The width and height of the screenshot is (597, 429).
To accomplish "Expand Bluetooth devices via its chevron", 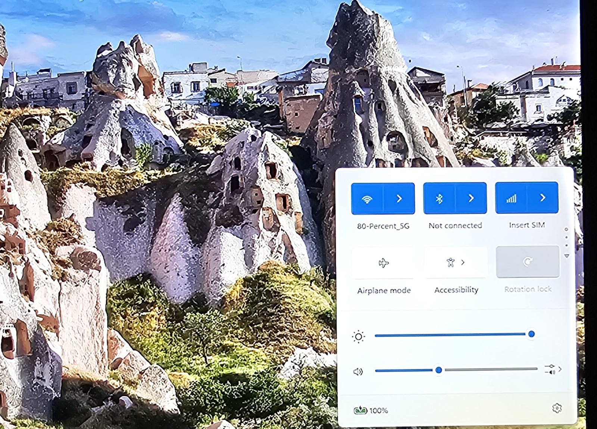I will [471, 198].
